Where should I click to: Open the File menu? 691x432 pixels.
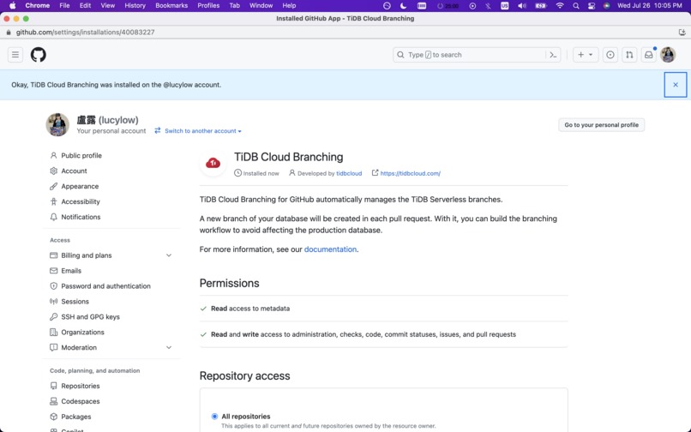point(64,6)
